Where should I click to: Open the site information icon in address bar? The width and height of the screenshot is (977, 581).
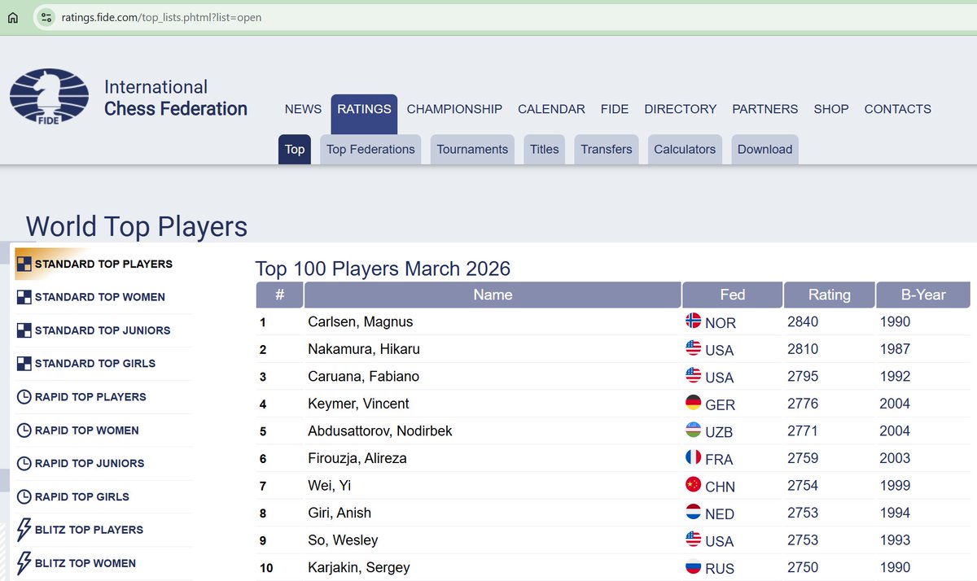pos(46,17)
